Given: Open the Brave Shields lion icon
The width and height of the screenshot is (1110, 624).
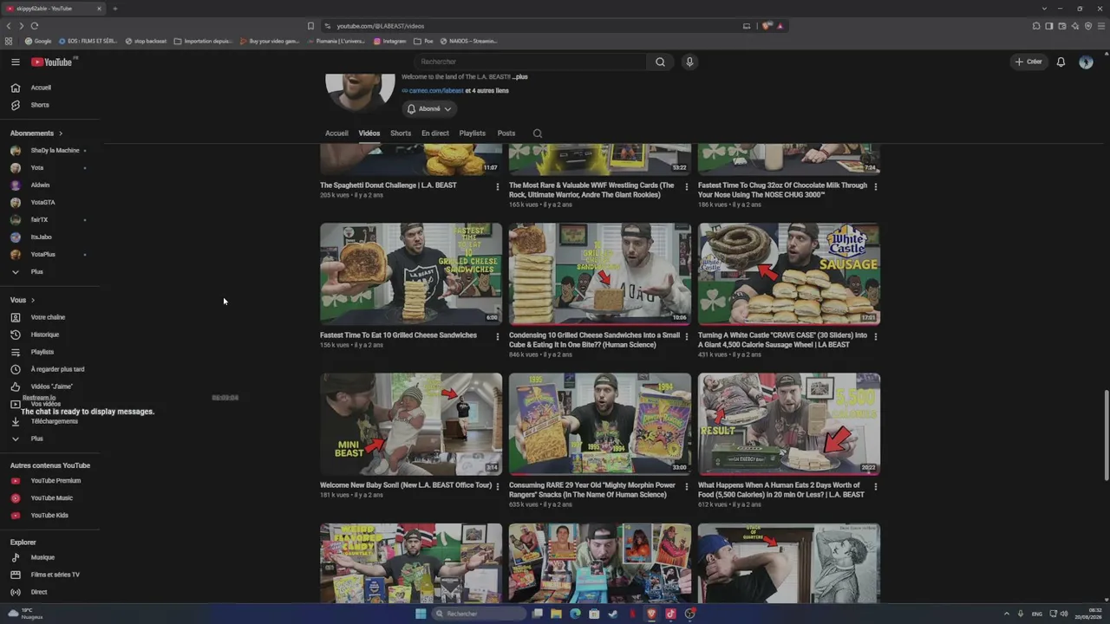Looking at the screenshot, I should pos(767,26).
